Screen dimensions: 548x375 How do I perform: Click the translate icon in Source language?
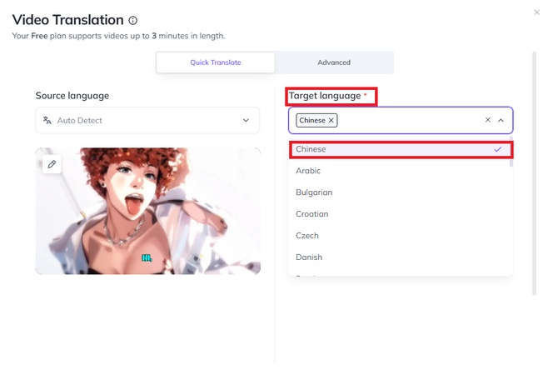[x=47, y=121]
